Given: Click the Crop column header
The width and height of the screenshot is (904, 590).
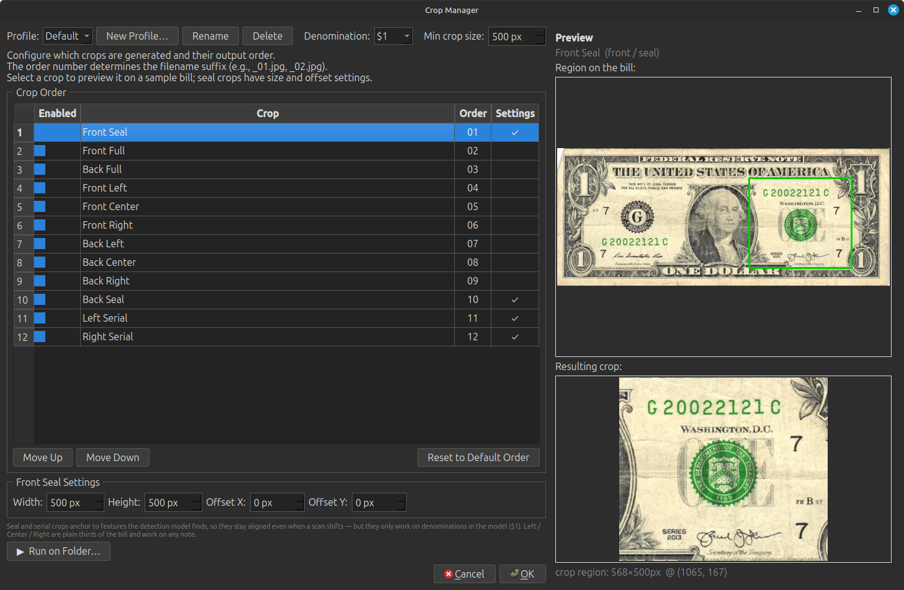Looking at the screenshot, I should coord(267,113).
